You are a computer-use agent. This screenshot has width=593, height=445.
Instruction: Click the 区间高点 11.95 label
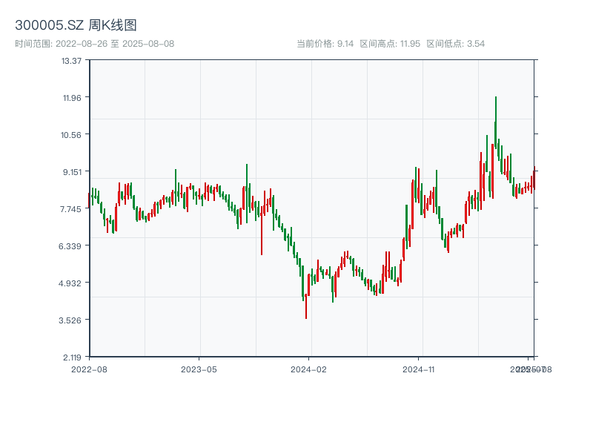pyautogui.click(x=389, y=44)
